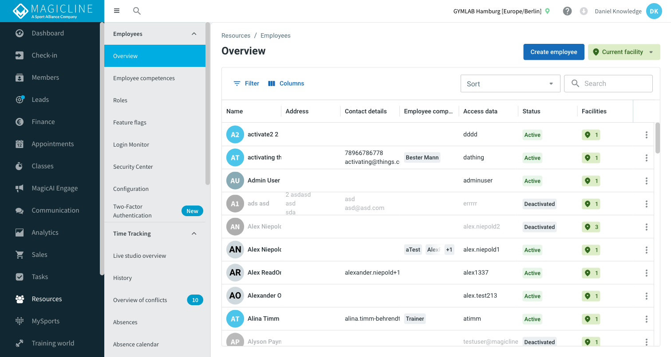The image size is (671, 357).
Task: Open the Sort dropdown
Action: pos(510,84)
